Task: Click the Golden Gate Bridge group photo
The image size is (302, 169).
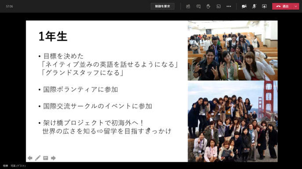Action: pos(233,121)
